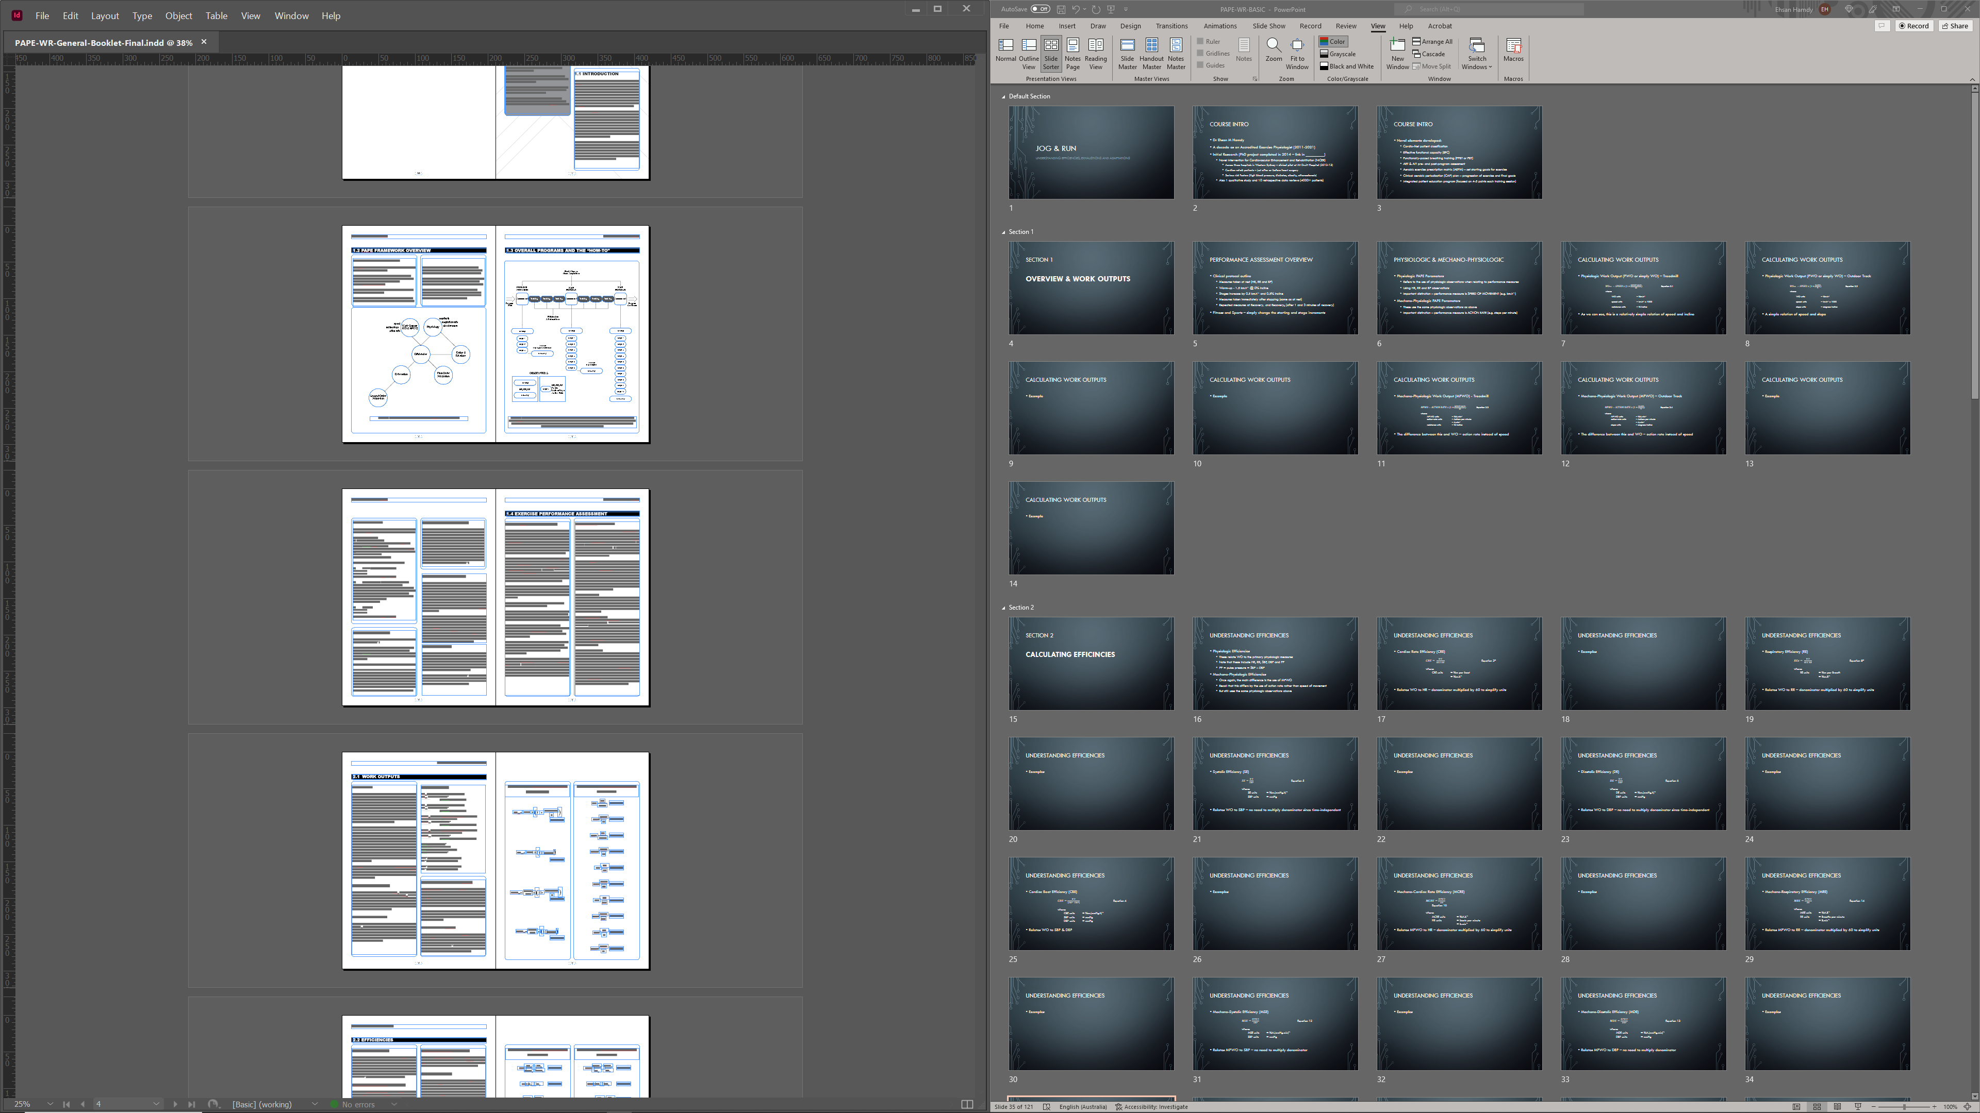Switch to Normal view in PowerPoint ribbon
The image size is (1980, 1113).
[1005, 54]
